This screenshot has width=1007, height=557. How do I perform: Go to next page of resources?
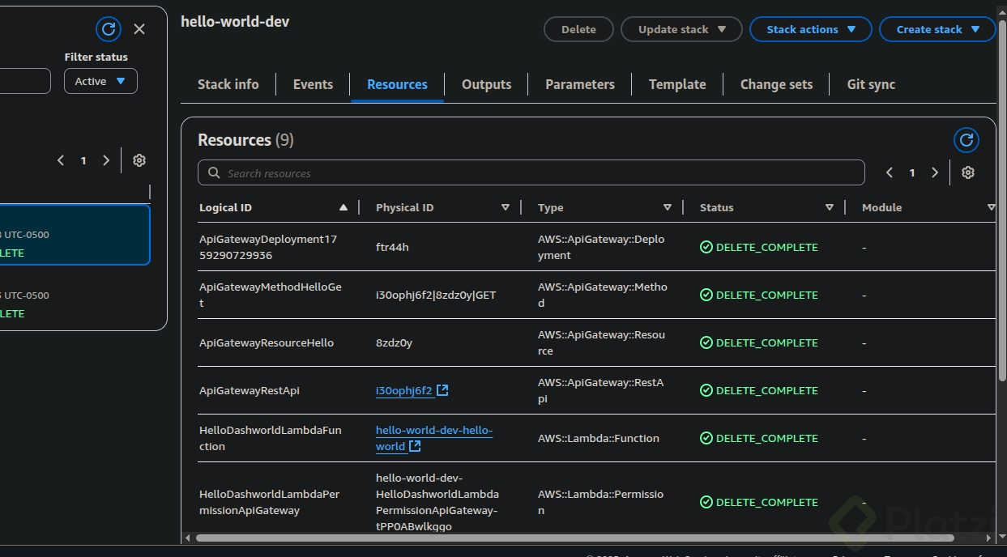(x=935, y=172)
